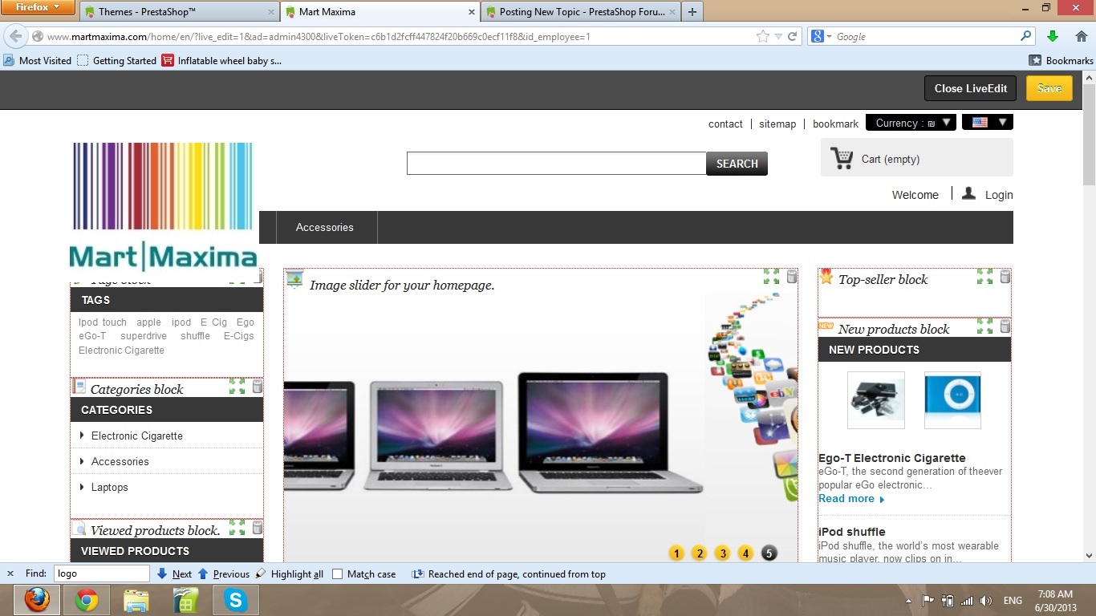Switch to Posting New Topic PrestaShop Forum tab
Image resolution: width=1096 pixels, height=616 pixels.
pyautogui.click(x=580, y=12)
